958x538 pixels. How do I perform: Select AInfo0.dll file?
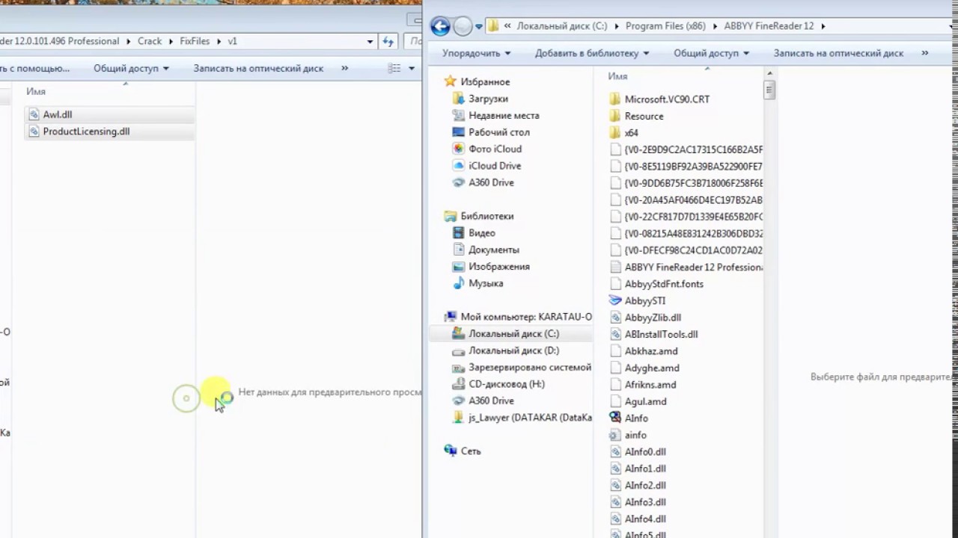pos(645,451)
